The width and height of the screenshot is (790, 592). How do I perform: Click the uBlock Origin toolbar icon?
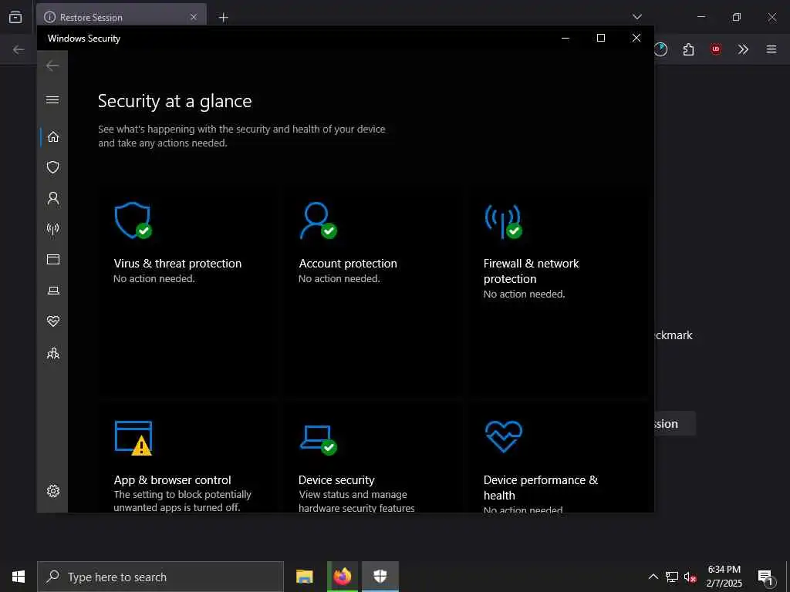[715, 49]
